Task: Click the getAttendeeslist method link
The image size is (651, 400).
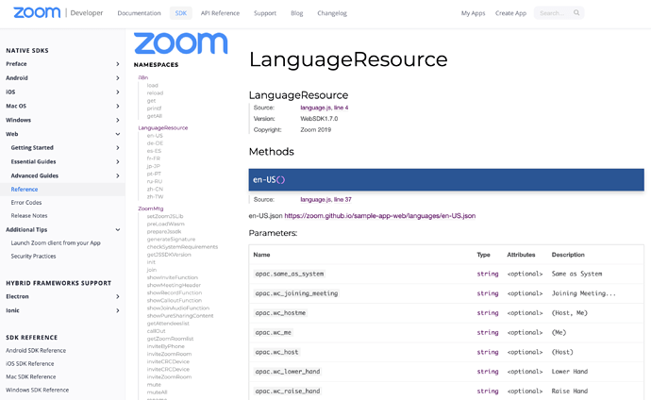Action: [168, 324]
